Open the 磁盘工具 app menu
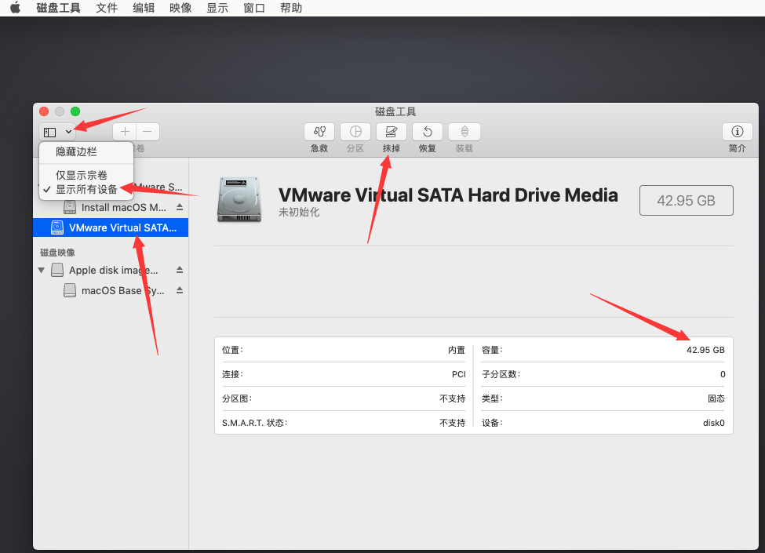 pos(58,8)
